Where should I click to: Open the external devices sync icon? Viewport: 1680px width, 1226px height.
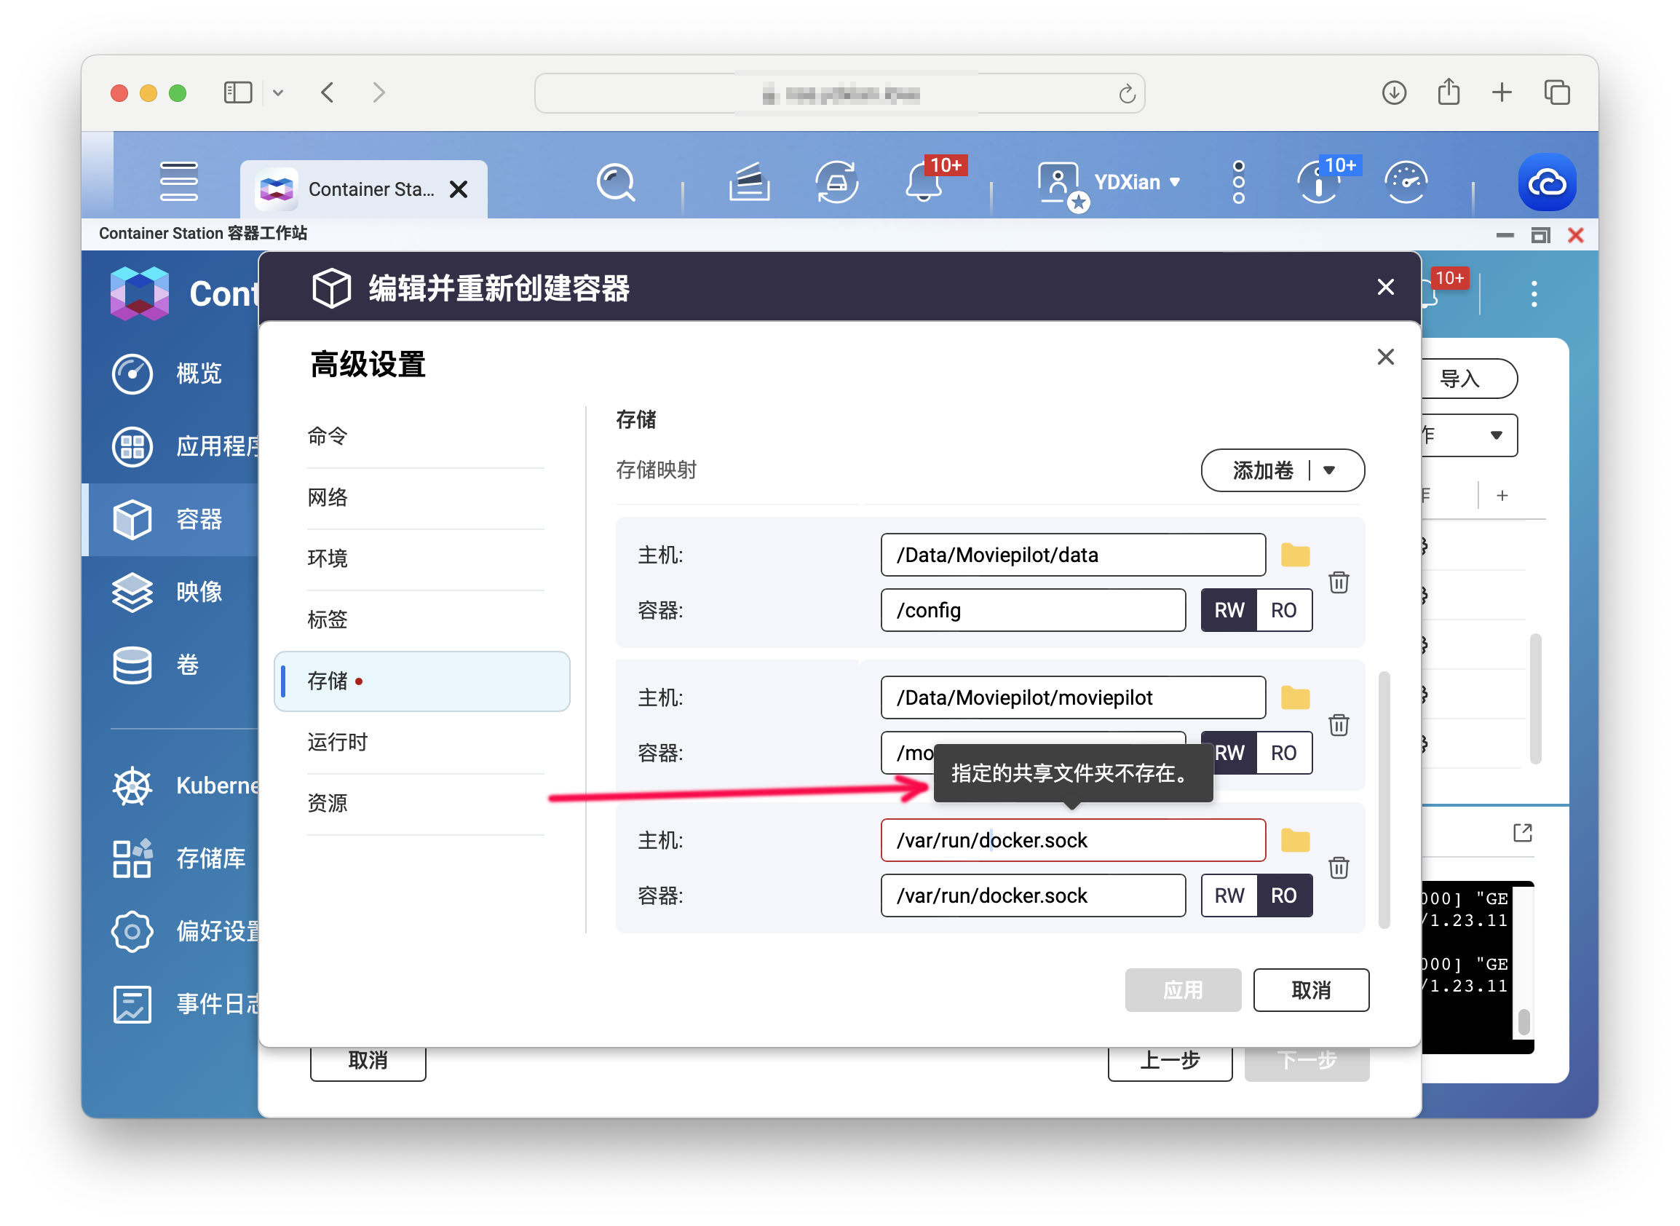click(x=837, y=182)
